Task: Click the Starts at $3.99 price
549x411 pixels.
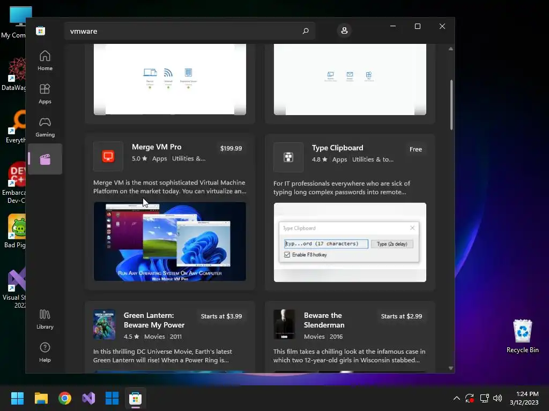Action: coord(221,316)
